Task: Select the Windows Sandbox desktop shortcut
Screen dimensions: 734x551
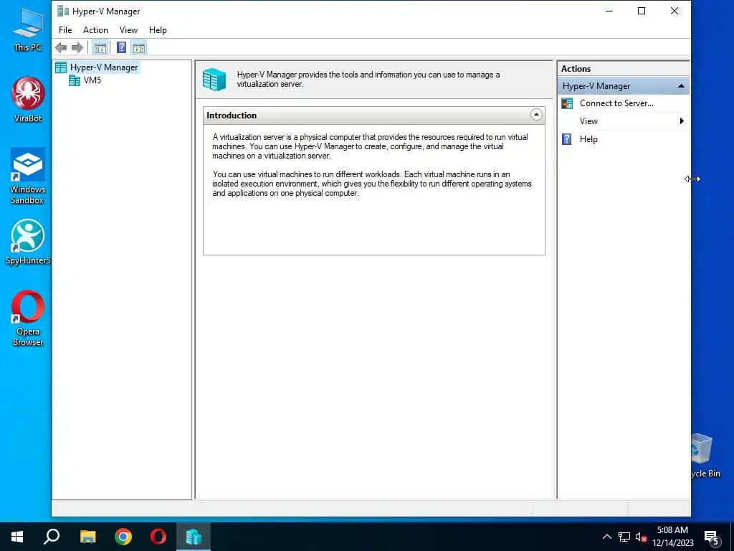Action: [x=28, y=176]
